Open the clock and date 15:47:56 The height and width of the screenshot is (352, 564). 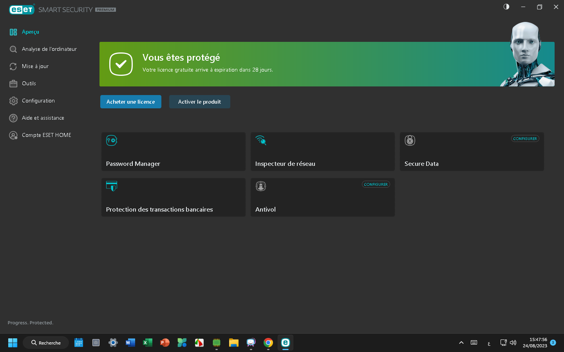535,343
